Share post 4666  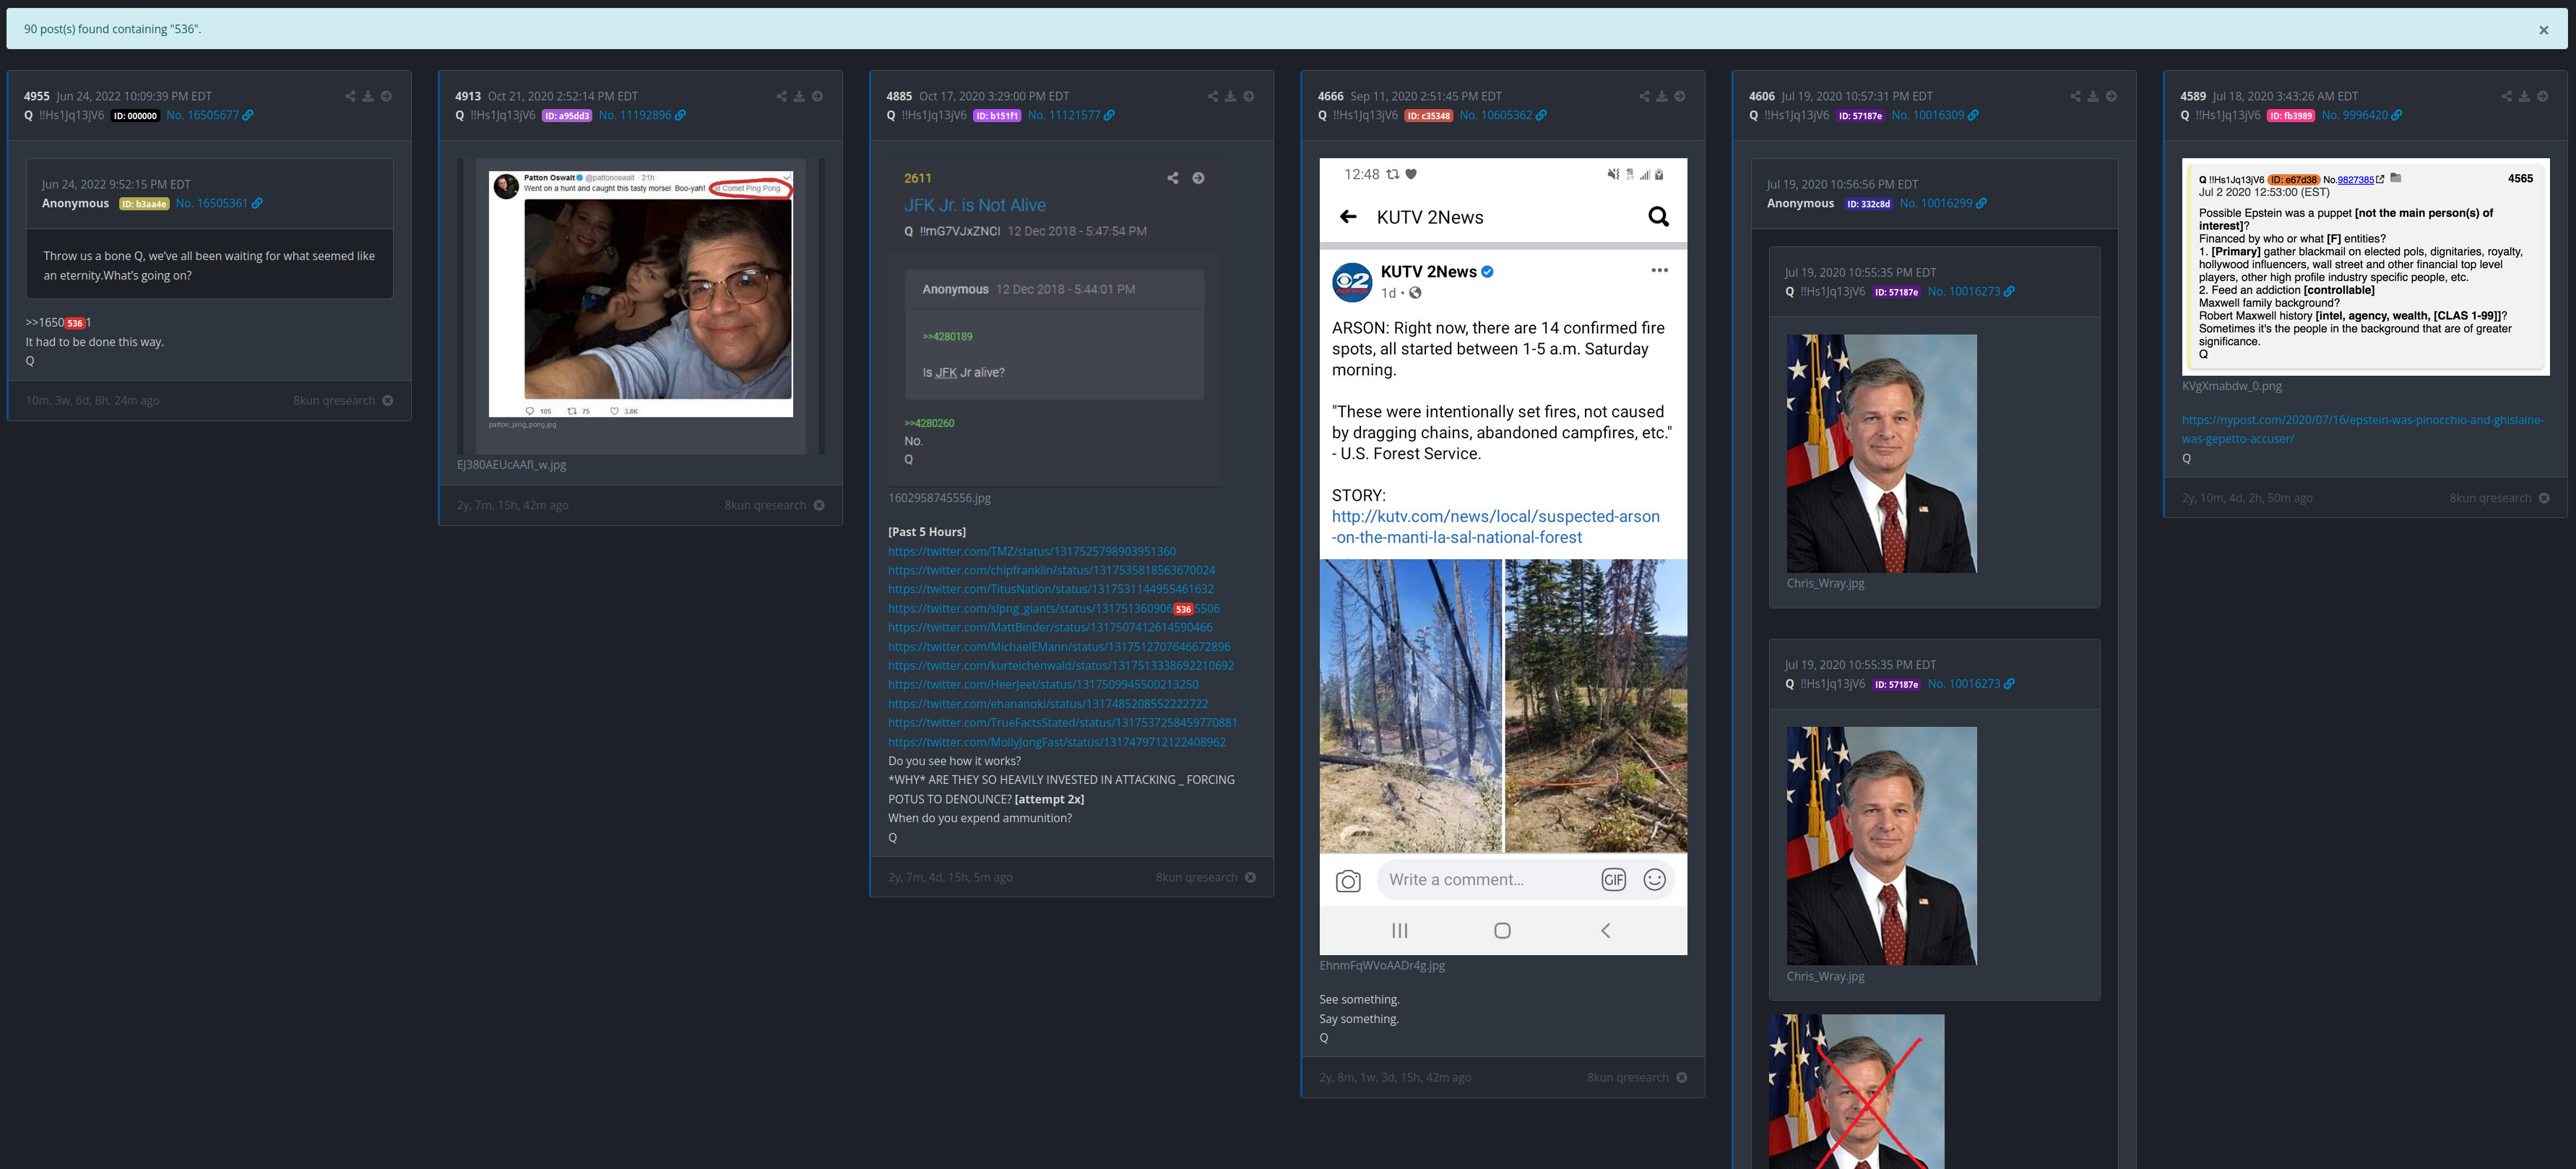tap(1644, 96)
